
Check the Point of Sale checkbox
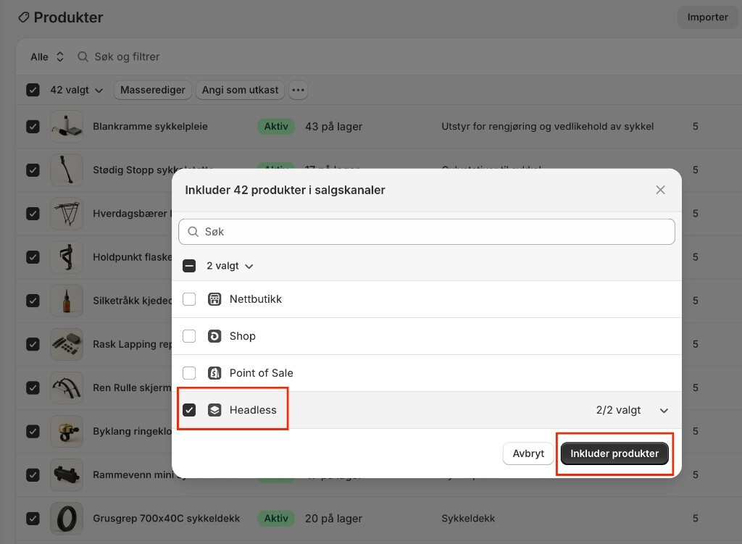coord(189,373)
